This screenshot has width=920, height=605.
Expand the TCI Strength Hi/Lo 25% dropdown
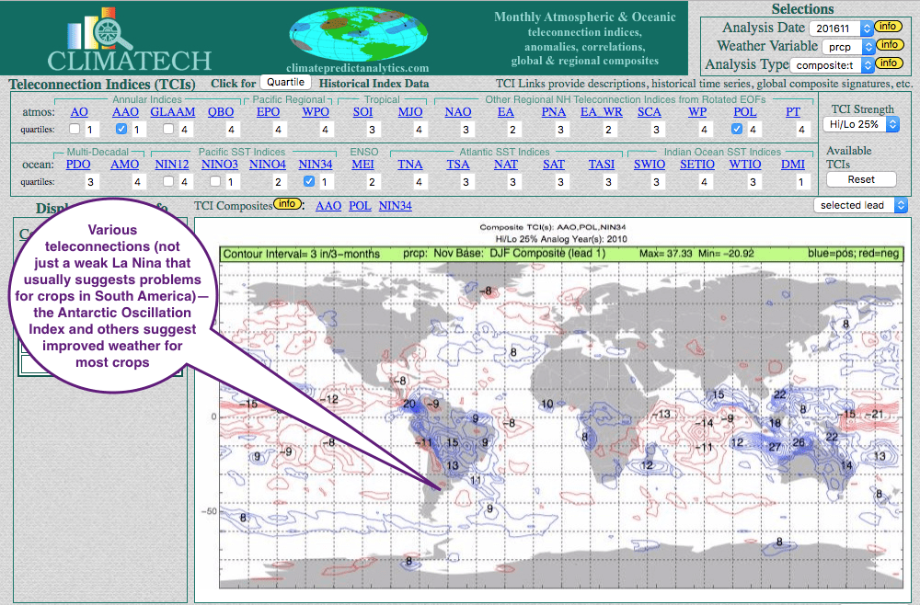(x=862, y=124)
